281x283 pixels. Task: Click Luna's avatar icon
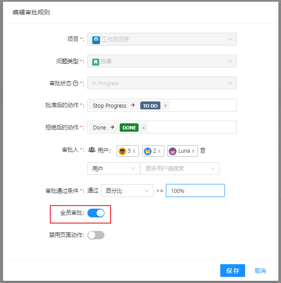click(x=173, y=151)
